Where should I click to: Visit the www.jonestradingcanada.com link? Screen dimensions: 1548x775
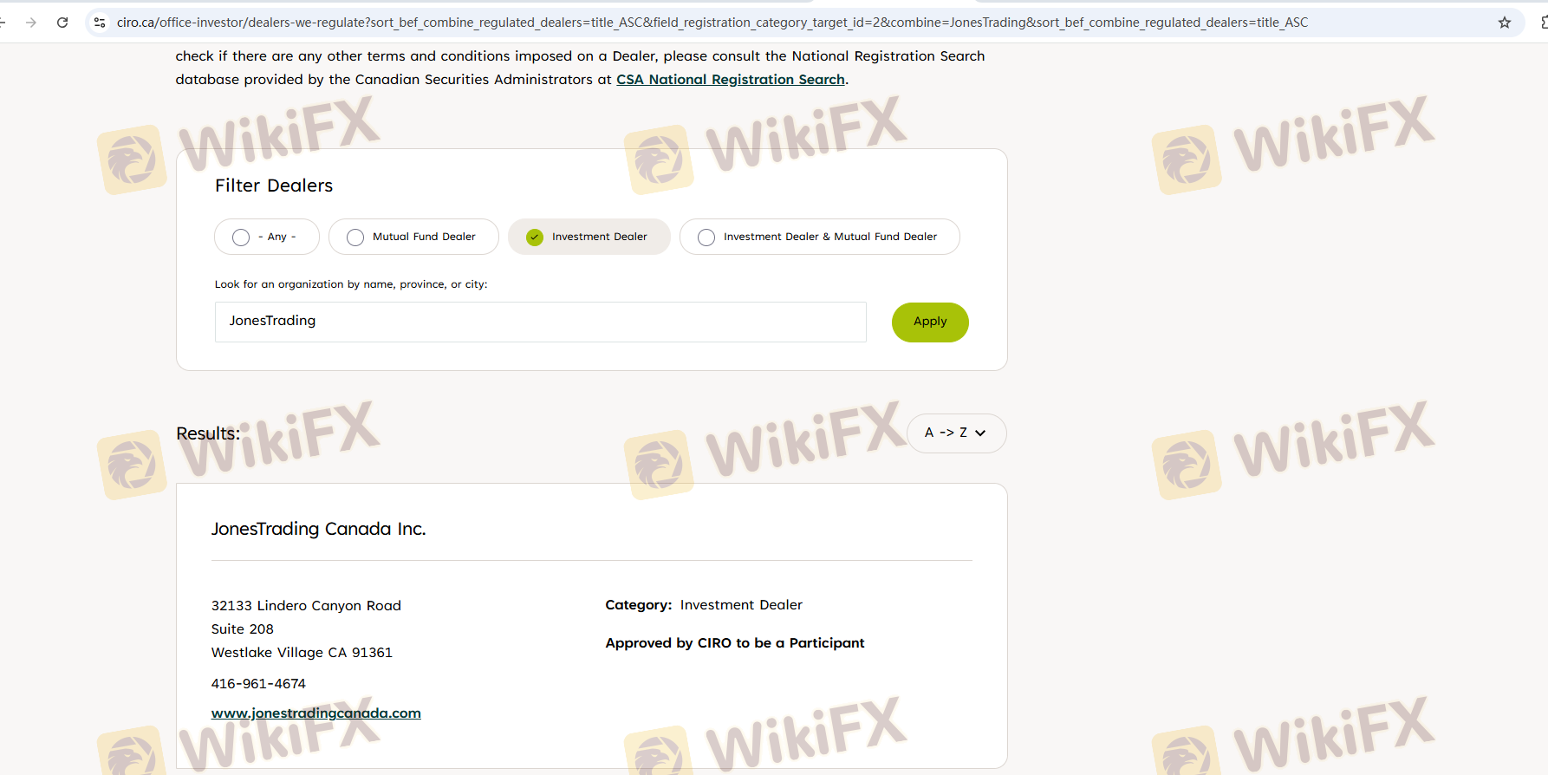coord(315,713)
